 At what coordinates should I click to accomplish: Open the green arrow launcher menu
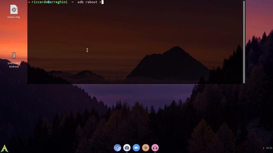[4, 148]
